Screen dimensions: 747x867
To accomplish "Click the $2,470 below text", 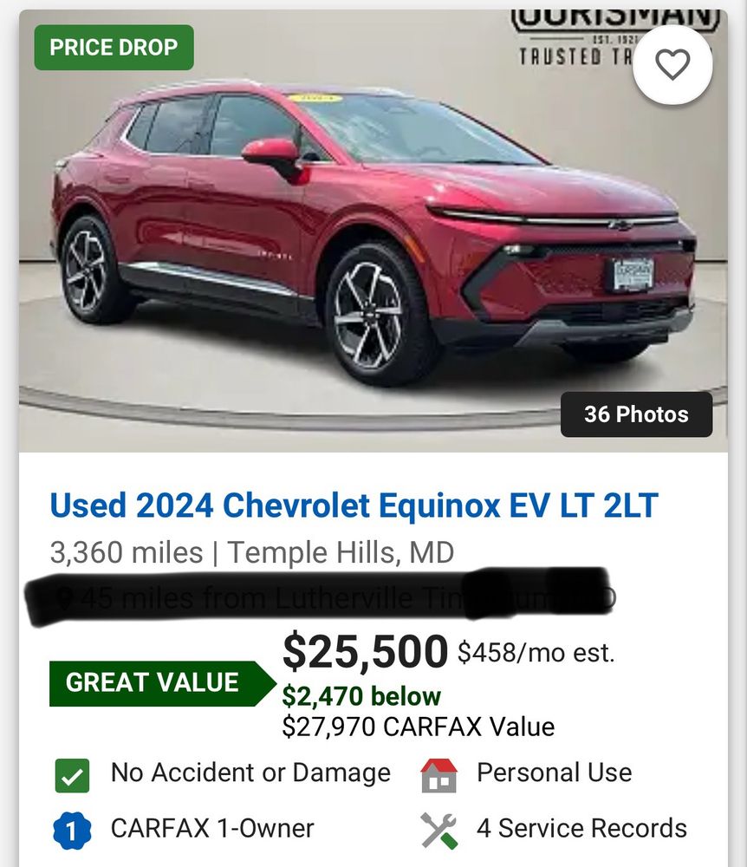I will [x=361, y=696].
